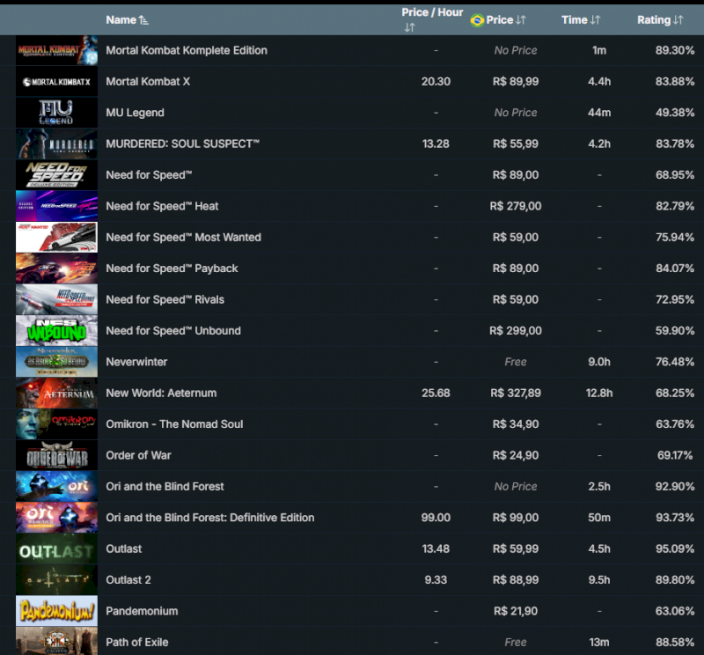
Task: Select rating 95.09% for Outlast
Action: 674,548
